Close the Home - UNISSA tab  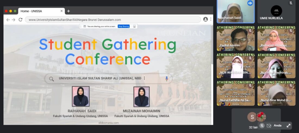[x=62, y=11]
